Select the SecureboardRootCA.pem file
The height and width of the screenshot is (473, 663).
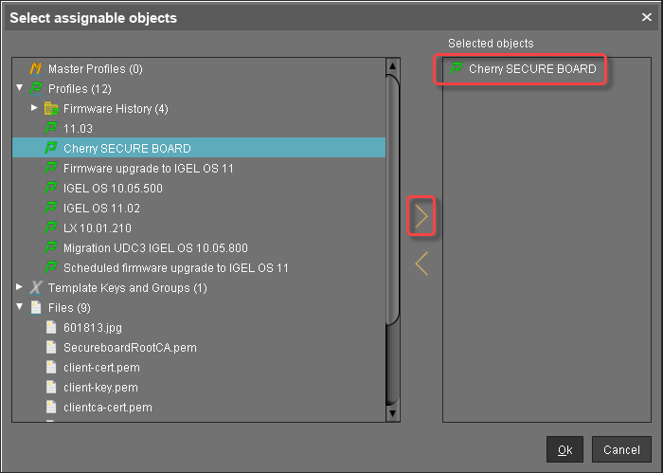[130, 348]
